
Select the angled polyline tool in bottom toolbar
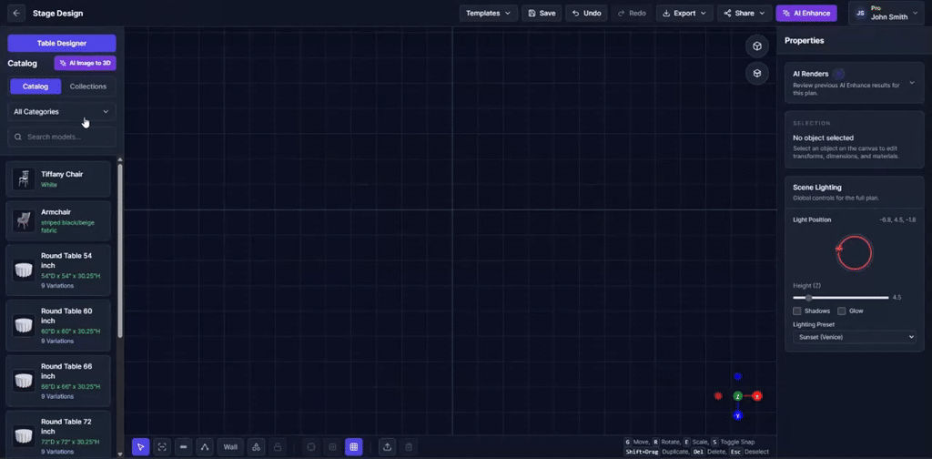205,447
